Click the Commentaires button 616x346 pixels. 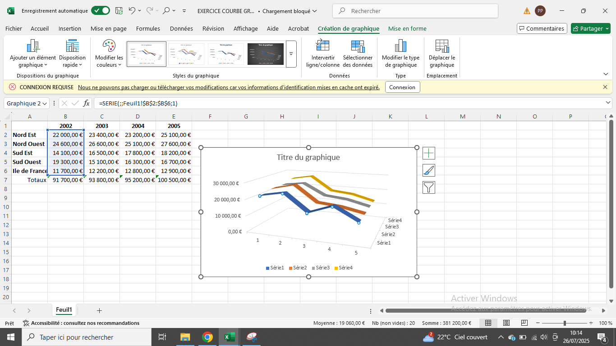(542, 28)
